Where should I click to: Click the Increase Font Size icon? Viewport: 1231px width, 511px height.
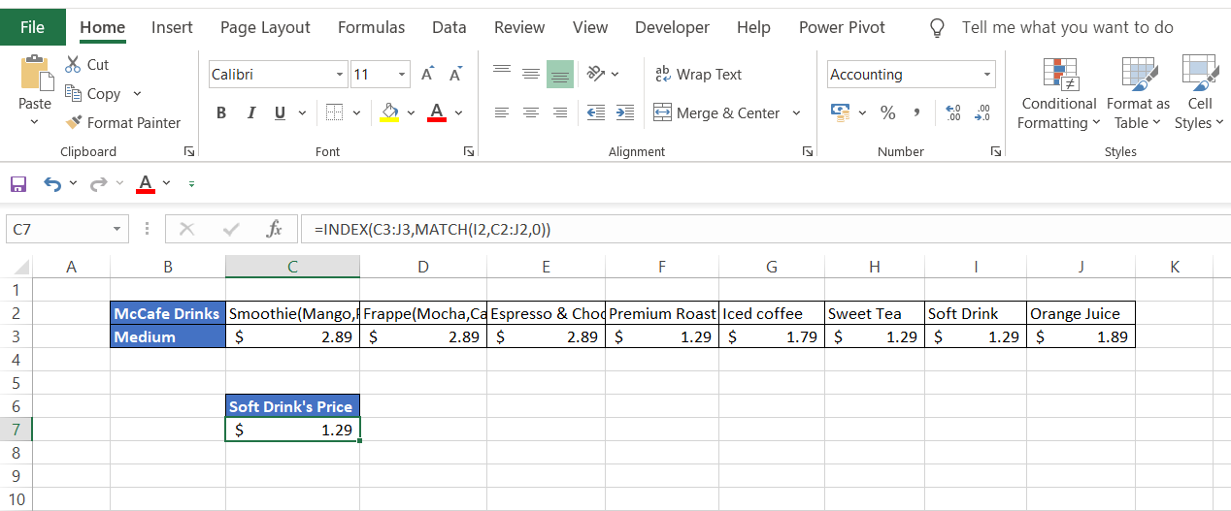[x=427, y=75]
